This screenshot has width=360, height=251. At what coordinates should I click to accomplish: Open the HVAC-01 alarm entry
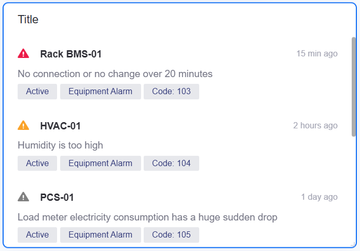pos(60,126)
